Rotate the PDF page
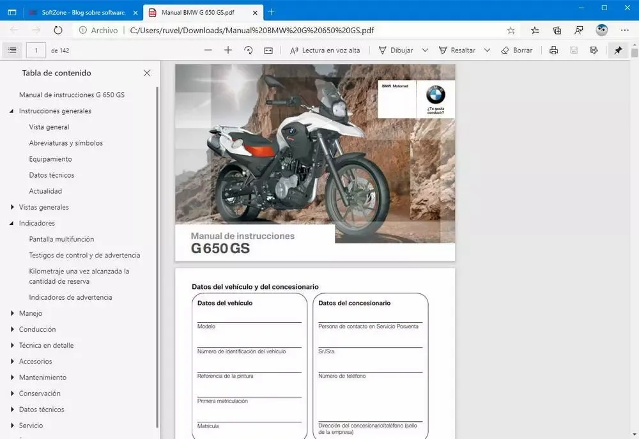This screenshot has width=639, height=439. pos(249,50)
